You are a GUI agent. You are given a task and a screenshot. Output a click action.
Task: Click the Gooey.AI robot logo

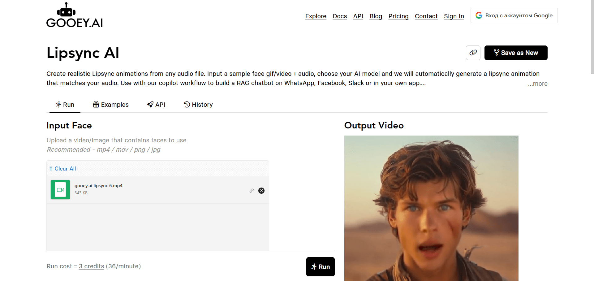tap(75, 15)
